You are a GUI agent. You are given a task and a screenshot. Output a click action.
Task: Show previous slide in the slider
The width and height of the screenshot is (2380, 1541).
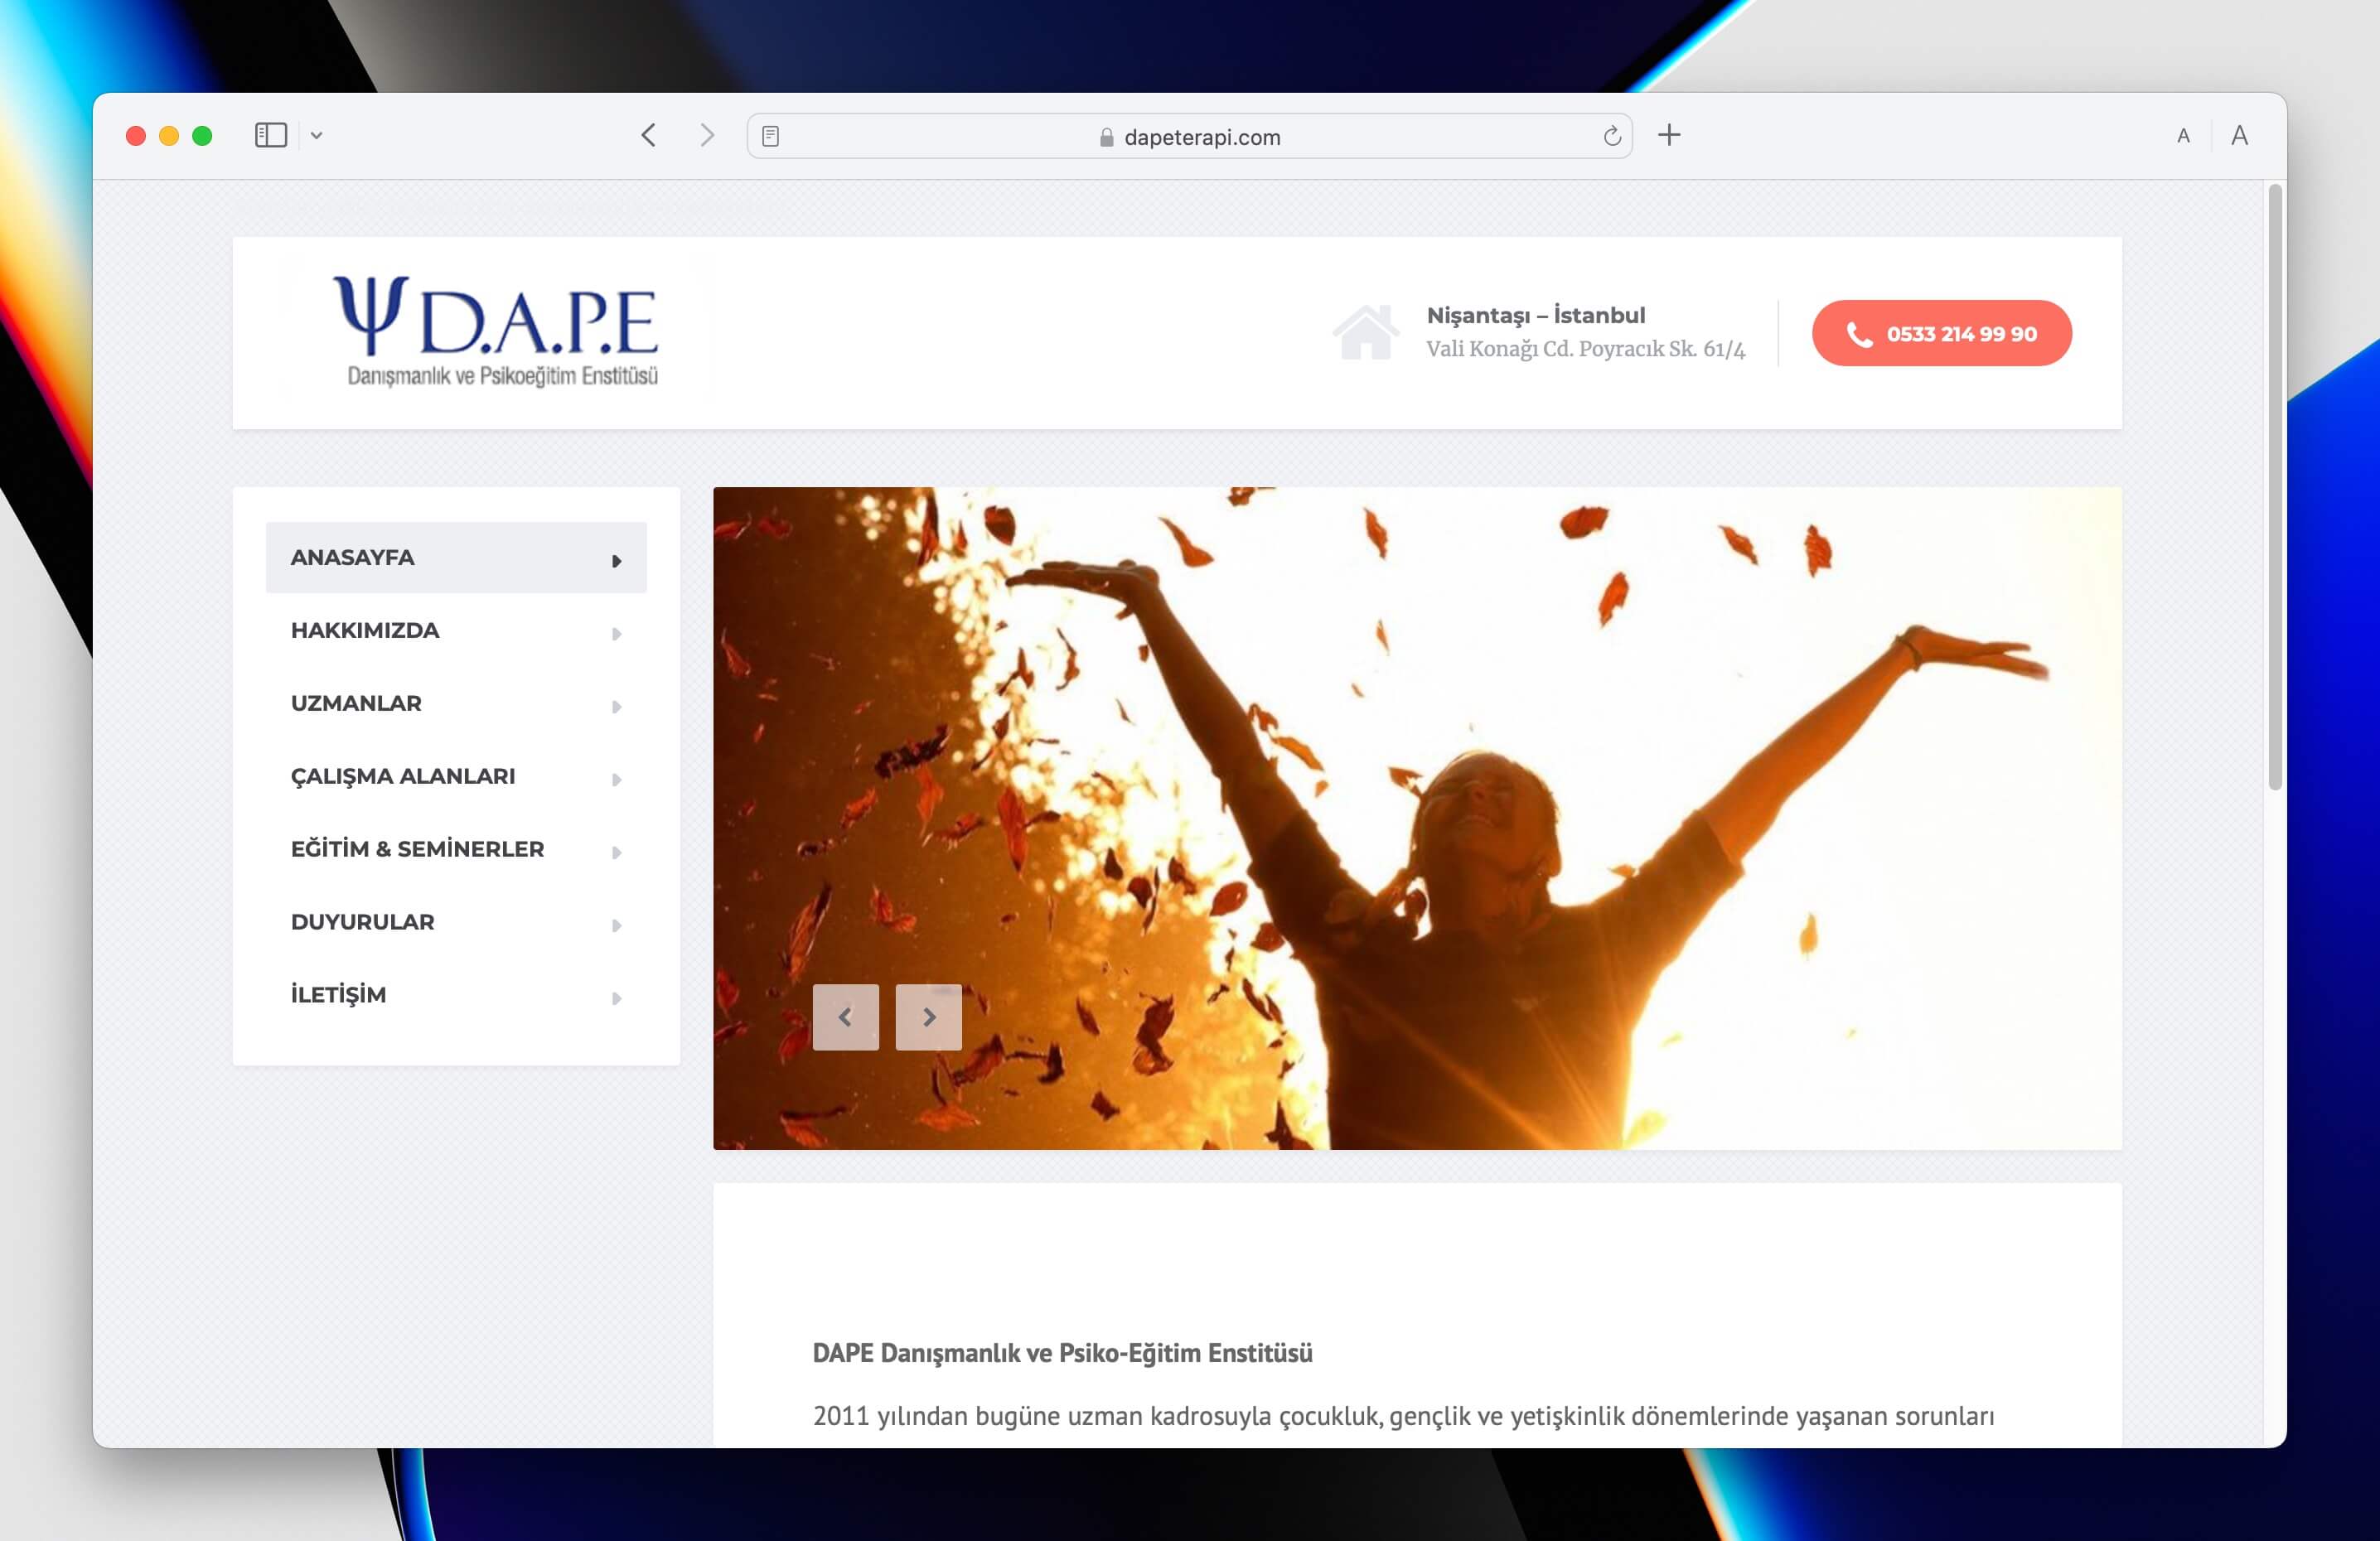(x=846, y=1017)
